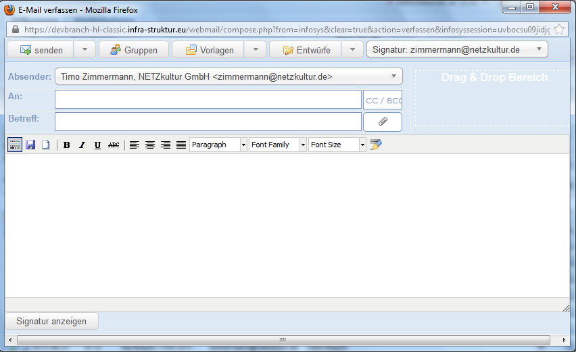
Task: Toggle underline text formatting
Action: [97, 145]
